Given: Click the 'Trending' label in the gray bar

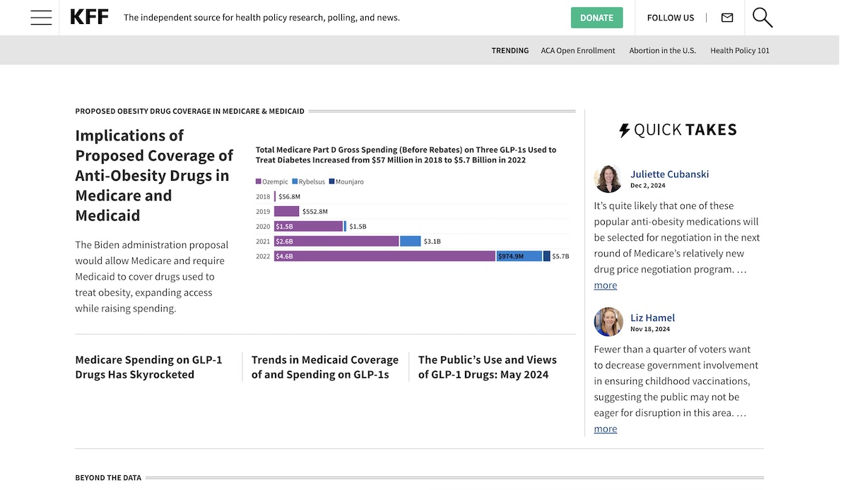Looking at the screenshot, I should tap(510, 51).
